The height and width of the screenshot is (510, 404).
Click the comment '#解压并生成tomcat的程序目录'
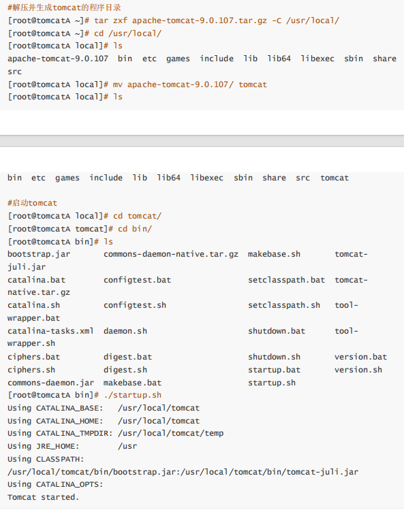pyautogui.click(x=64, y=7)
